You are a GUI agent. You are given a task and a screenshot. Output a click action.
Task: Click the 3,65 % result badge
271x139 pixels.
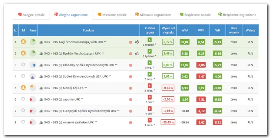pos(168,76)
